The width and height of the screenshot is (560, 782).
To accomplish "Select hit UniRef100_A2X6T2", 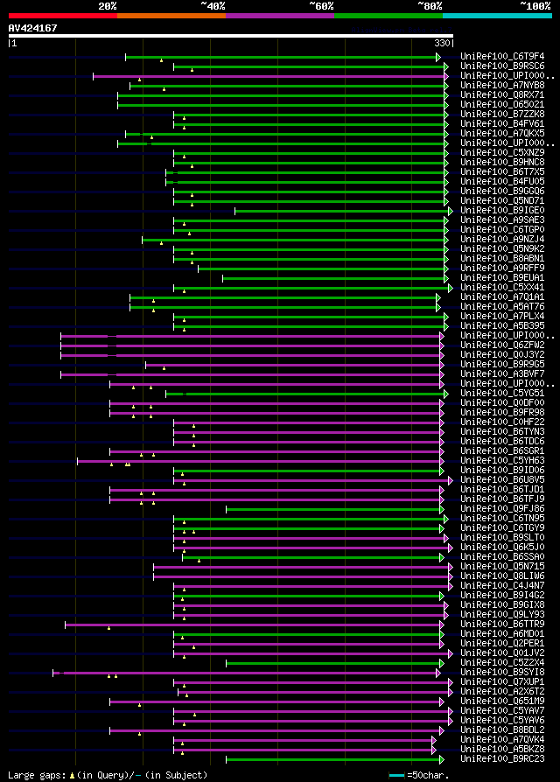I will coord(502,691).
